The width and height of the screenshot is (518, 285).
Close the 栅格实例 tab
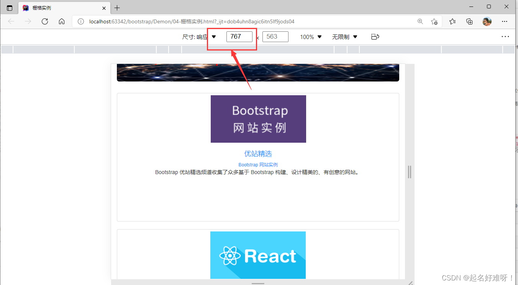pyautogui.click(x=104, y=8)
